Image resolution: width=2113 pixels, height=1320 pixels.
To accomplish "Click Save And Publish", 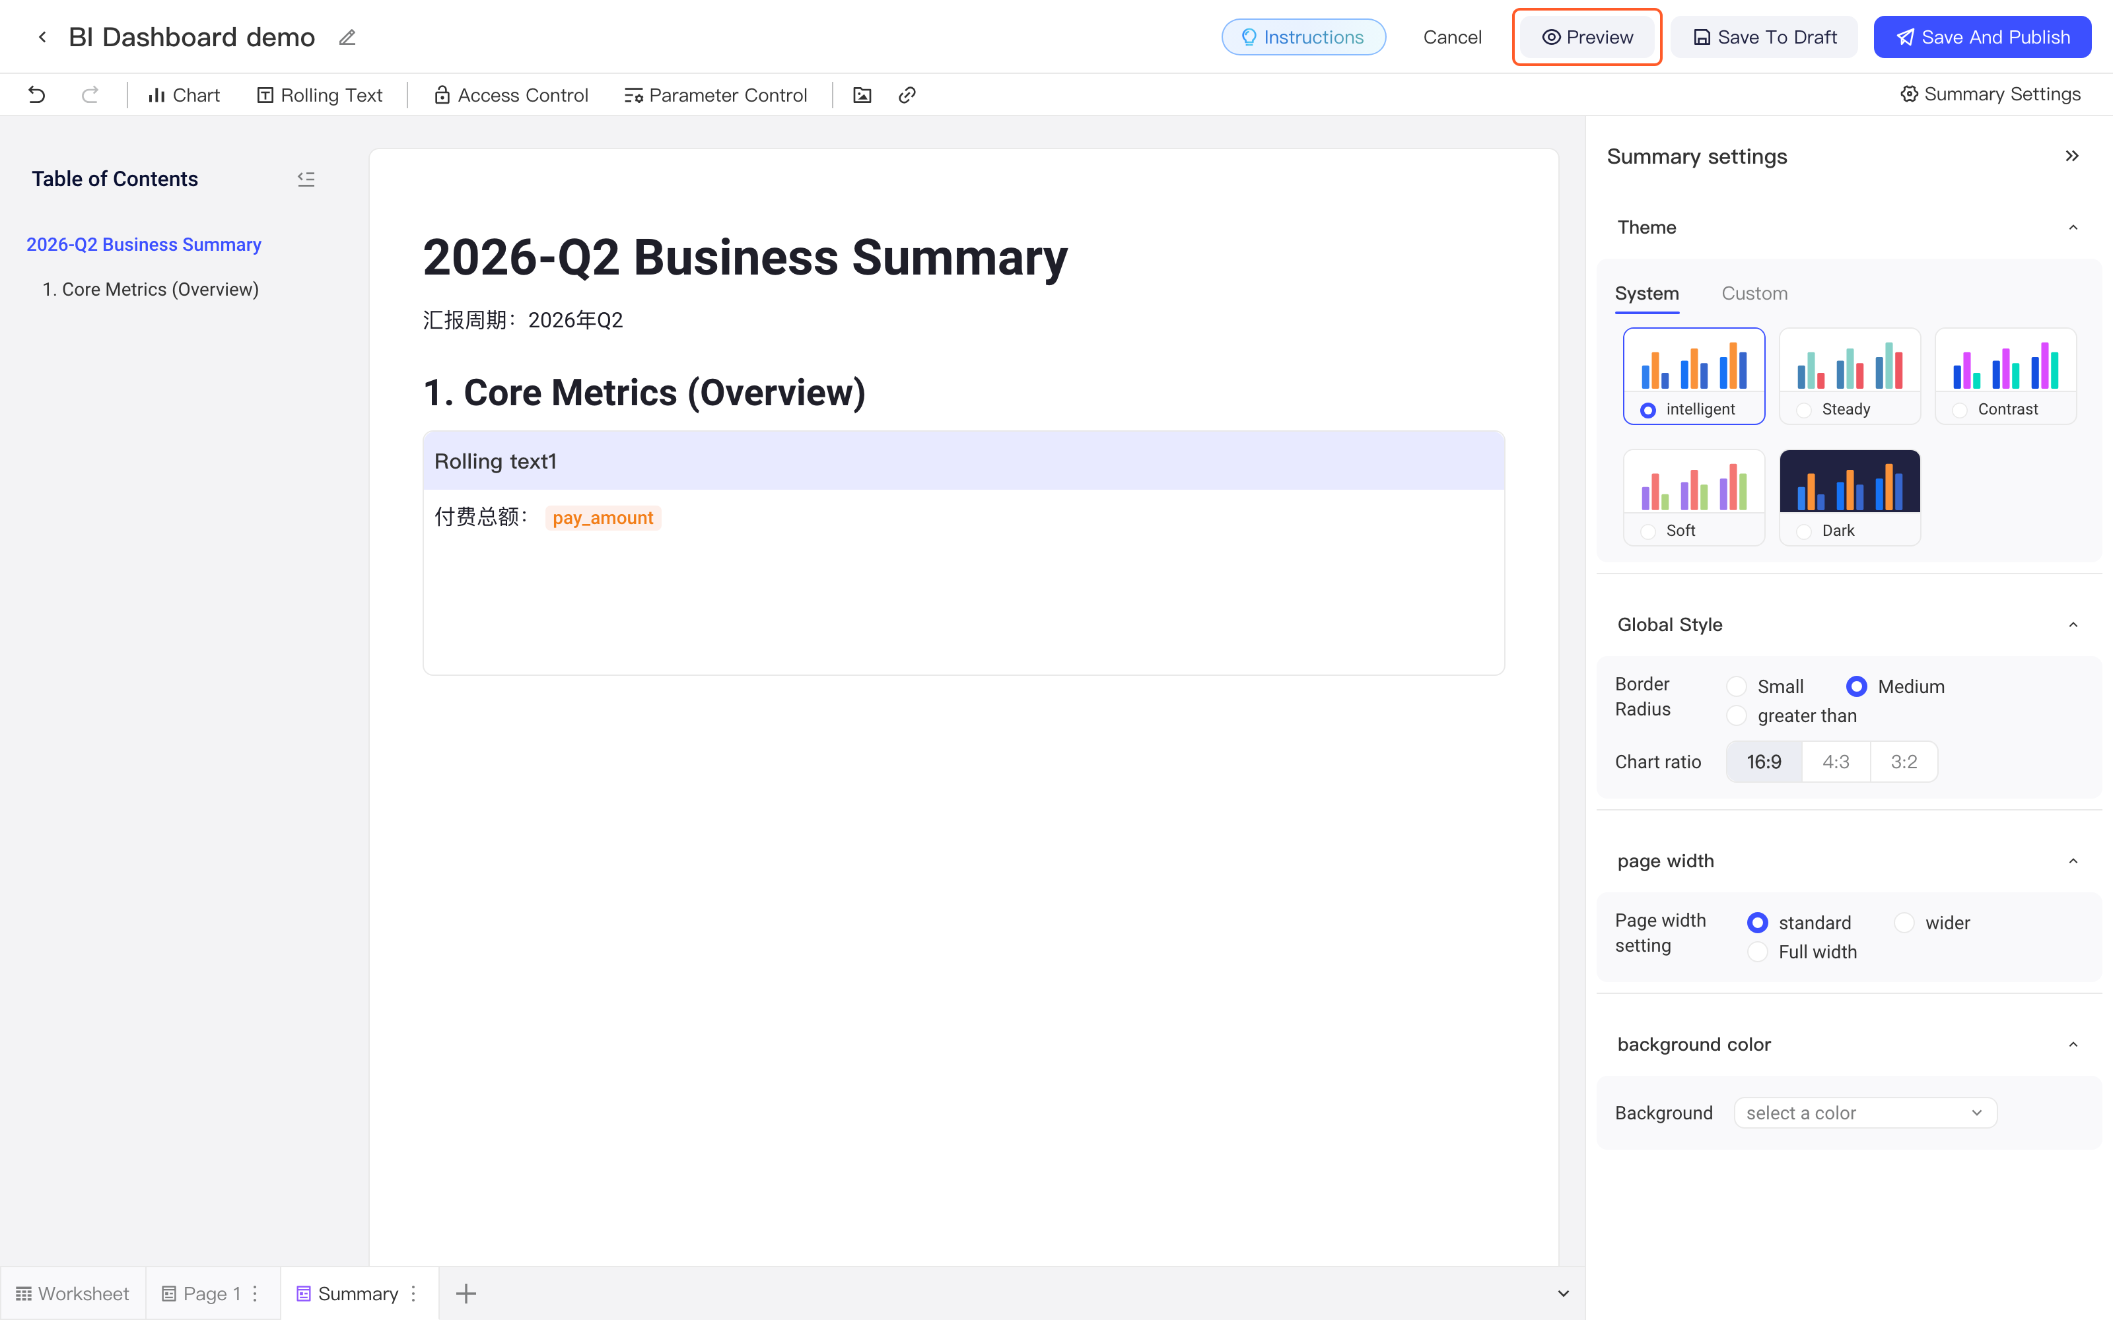I will [1982, 37].
